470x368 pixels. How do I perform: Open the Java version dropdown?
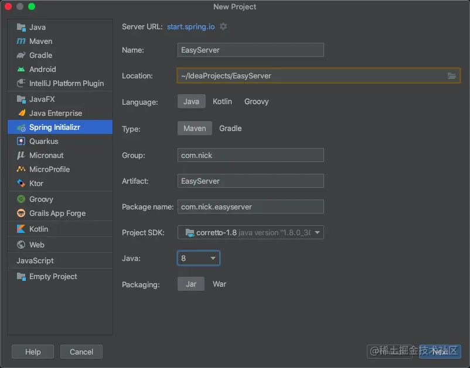(x=199, y=258)
